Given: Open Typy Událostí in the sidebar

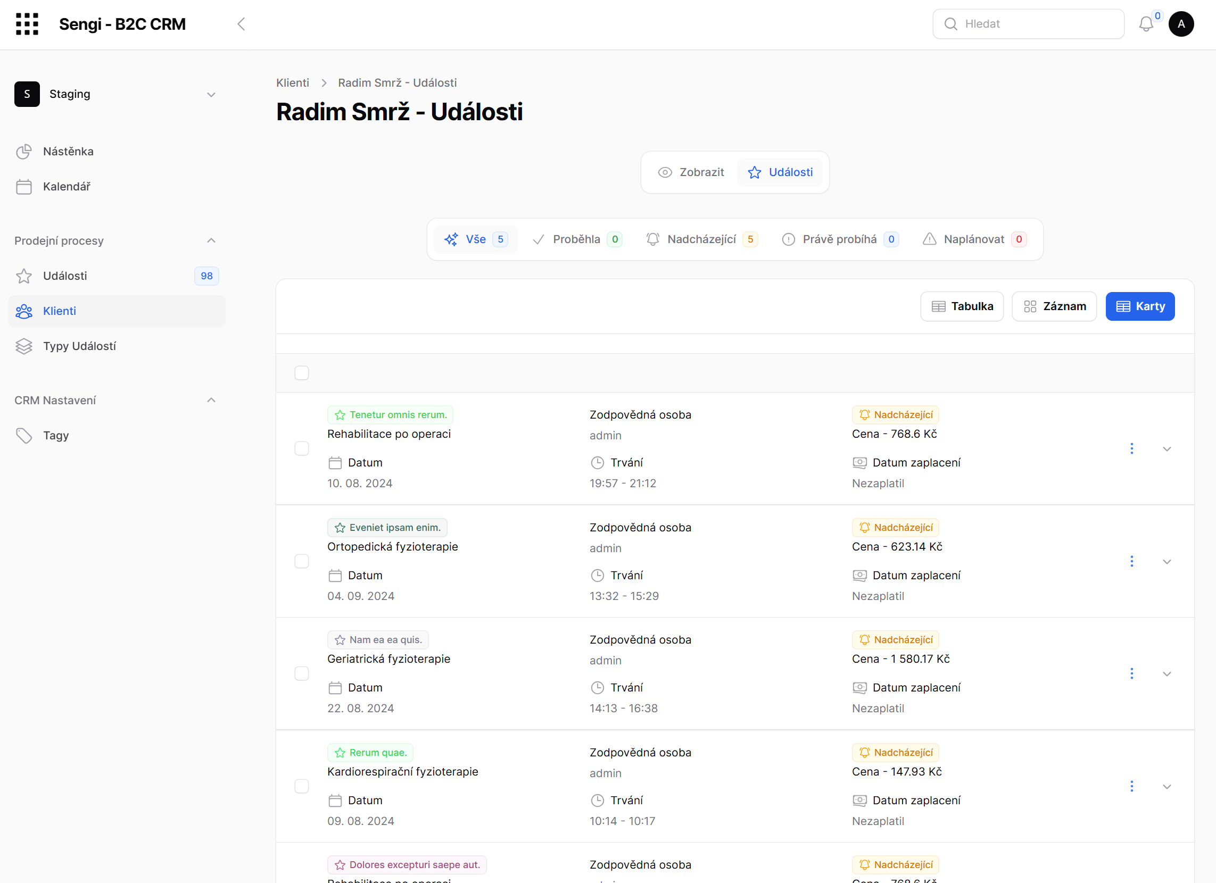Looking at the screenshot, I should pos(117,346).
